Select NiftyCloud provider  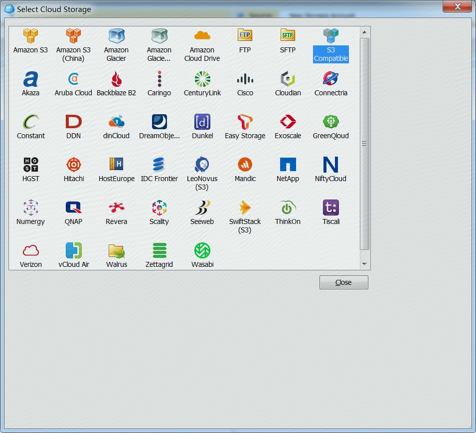click(331, 165)
